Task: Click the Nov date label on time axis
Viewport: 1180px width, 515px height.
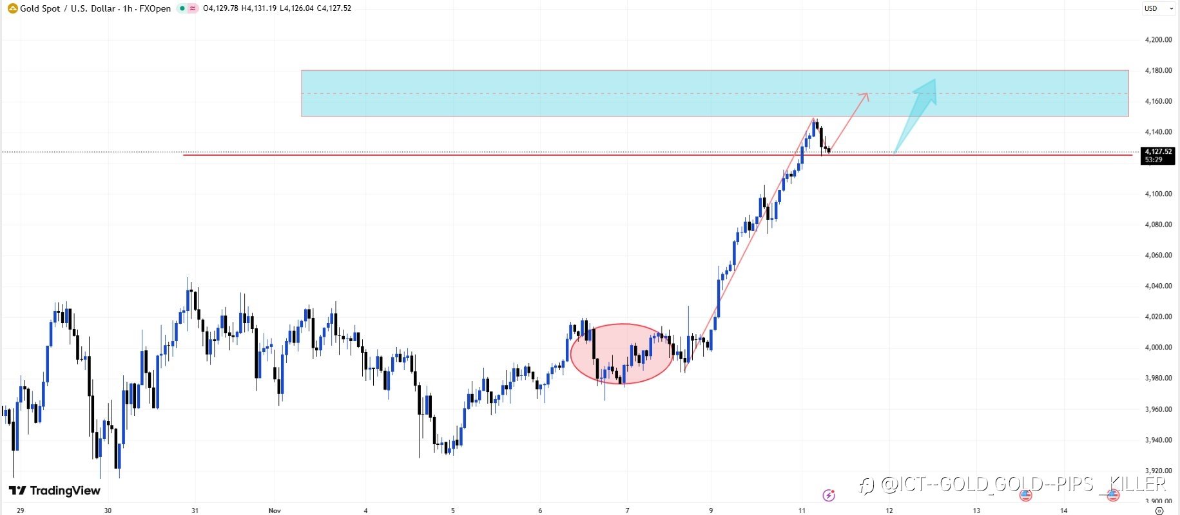Action: 275,510
